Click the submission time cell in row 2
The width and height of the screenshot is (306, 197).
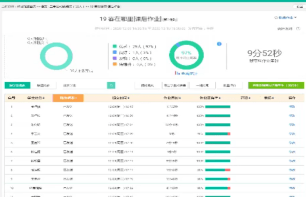tap(120, 116)
